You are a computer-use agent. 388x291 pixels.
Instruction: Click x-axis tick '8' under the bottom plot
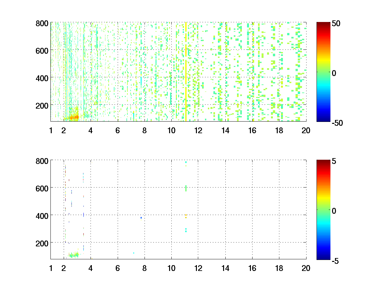pos(144,268)
